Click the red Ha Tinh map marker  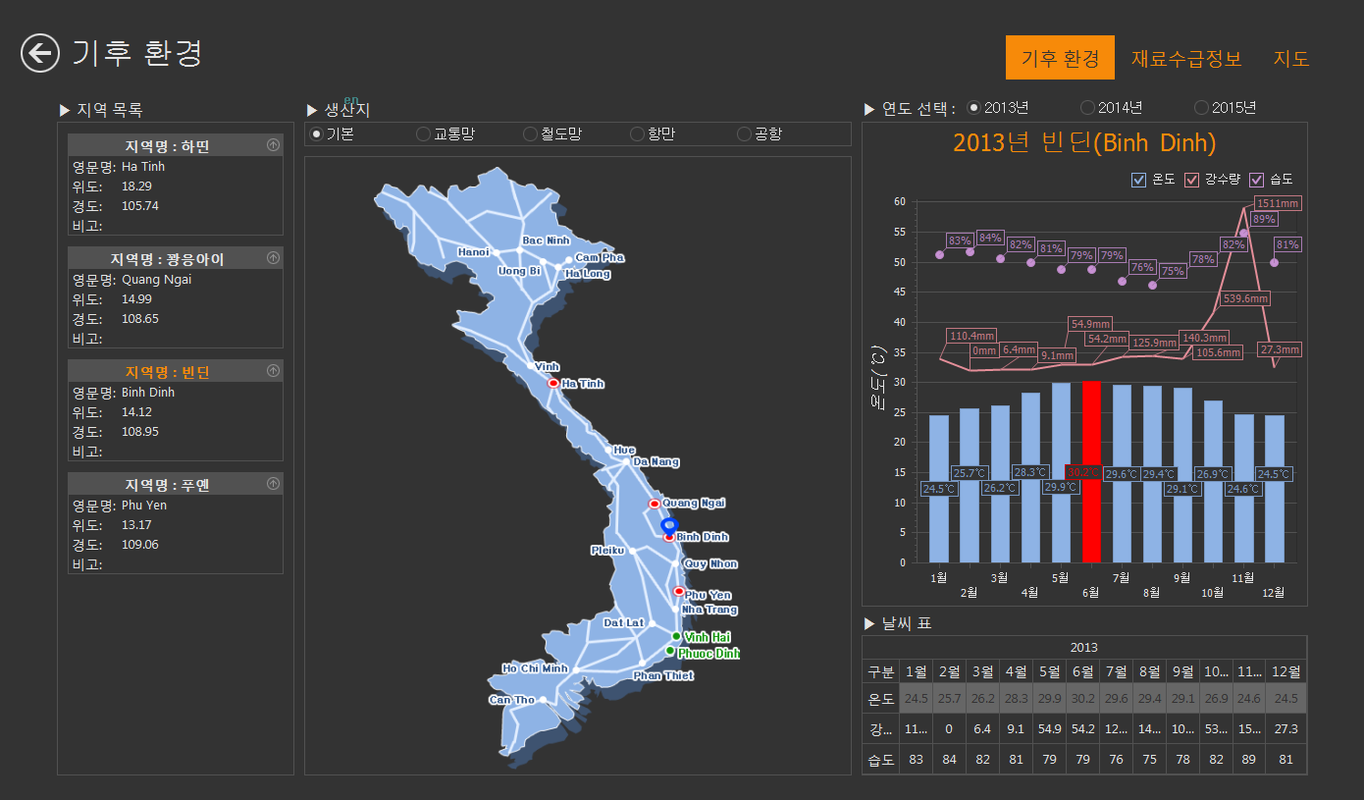(553, 384)
